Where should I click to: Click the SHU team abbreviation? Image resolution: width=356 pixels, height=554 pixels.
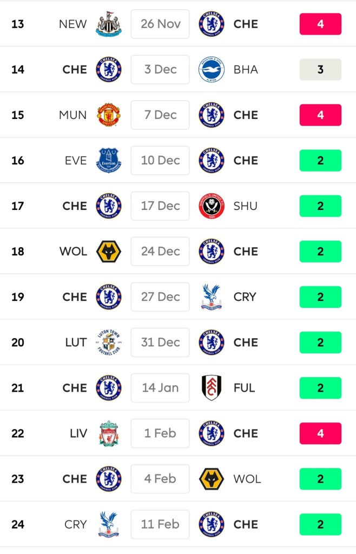[x=246, y=206]
